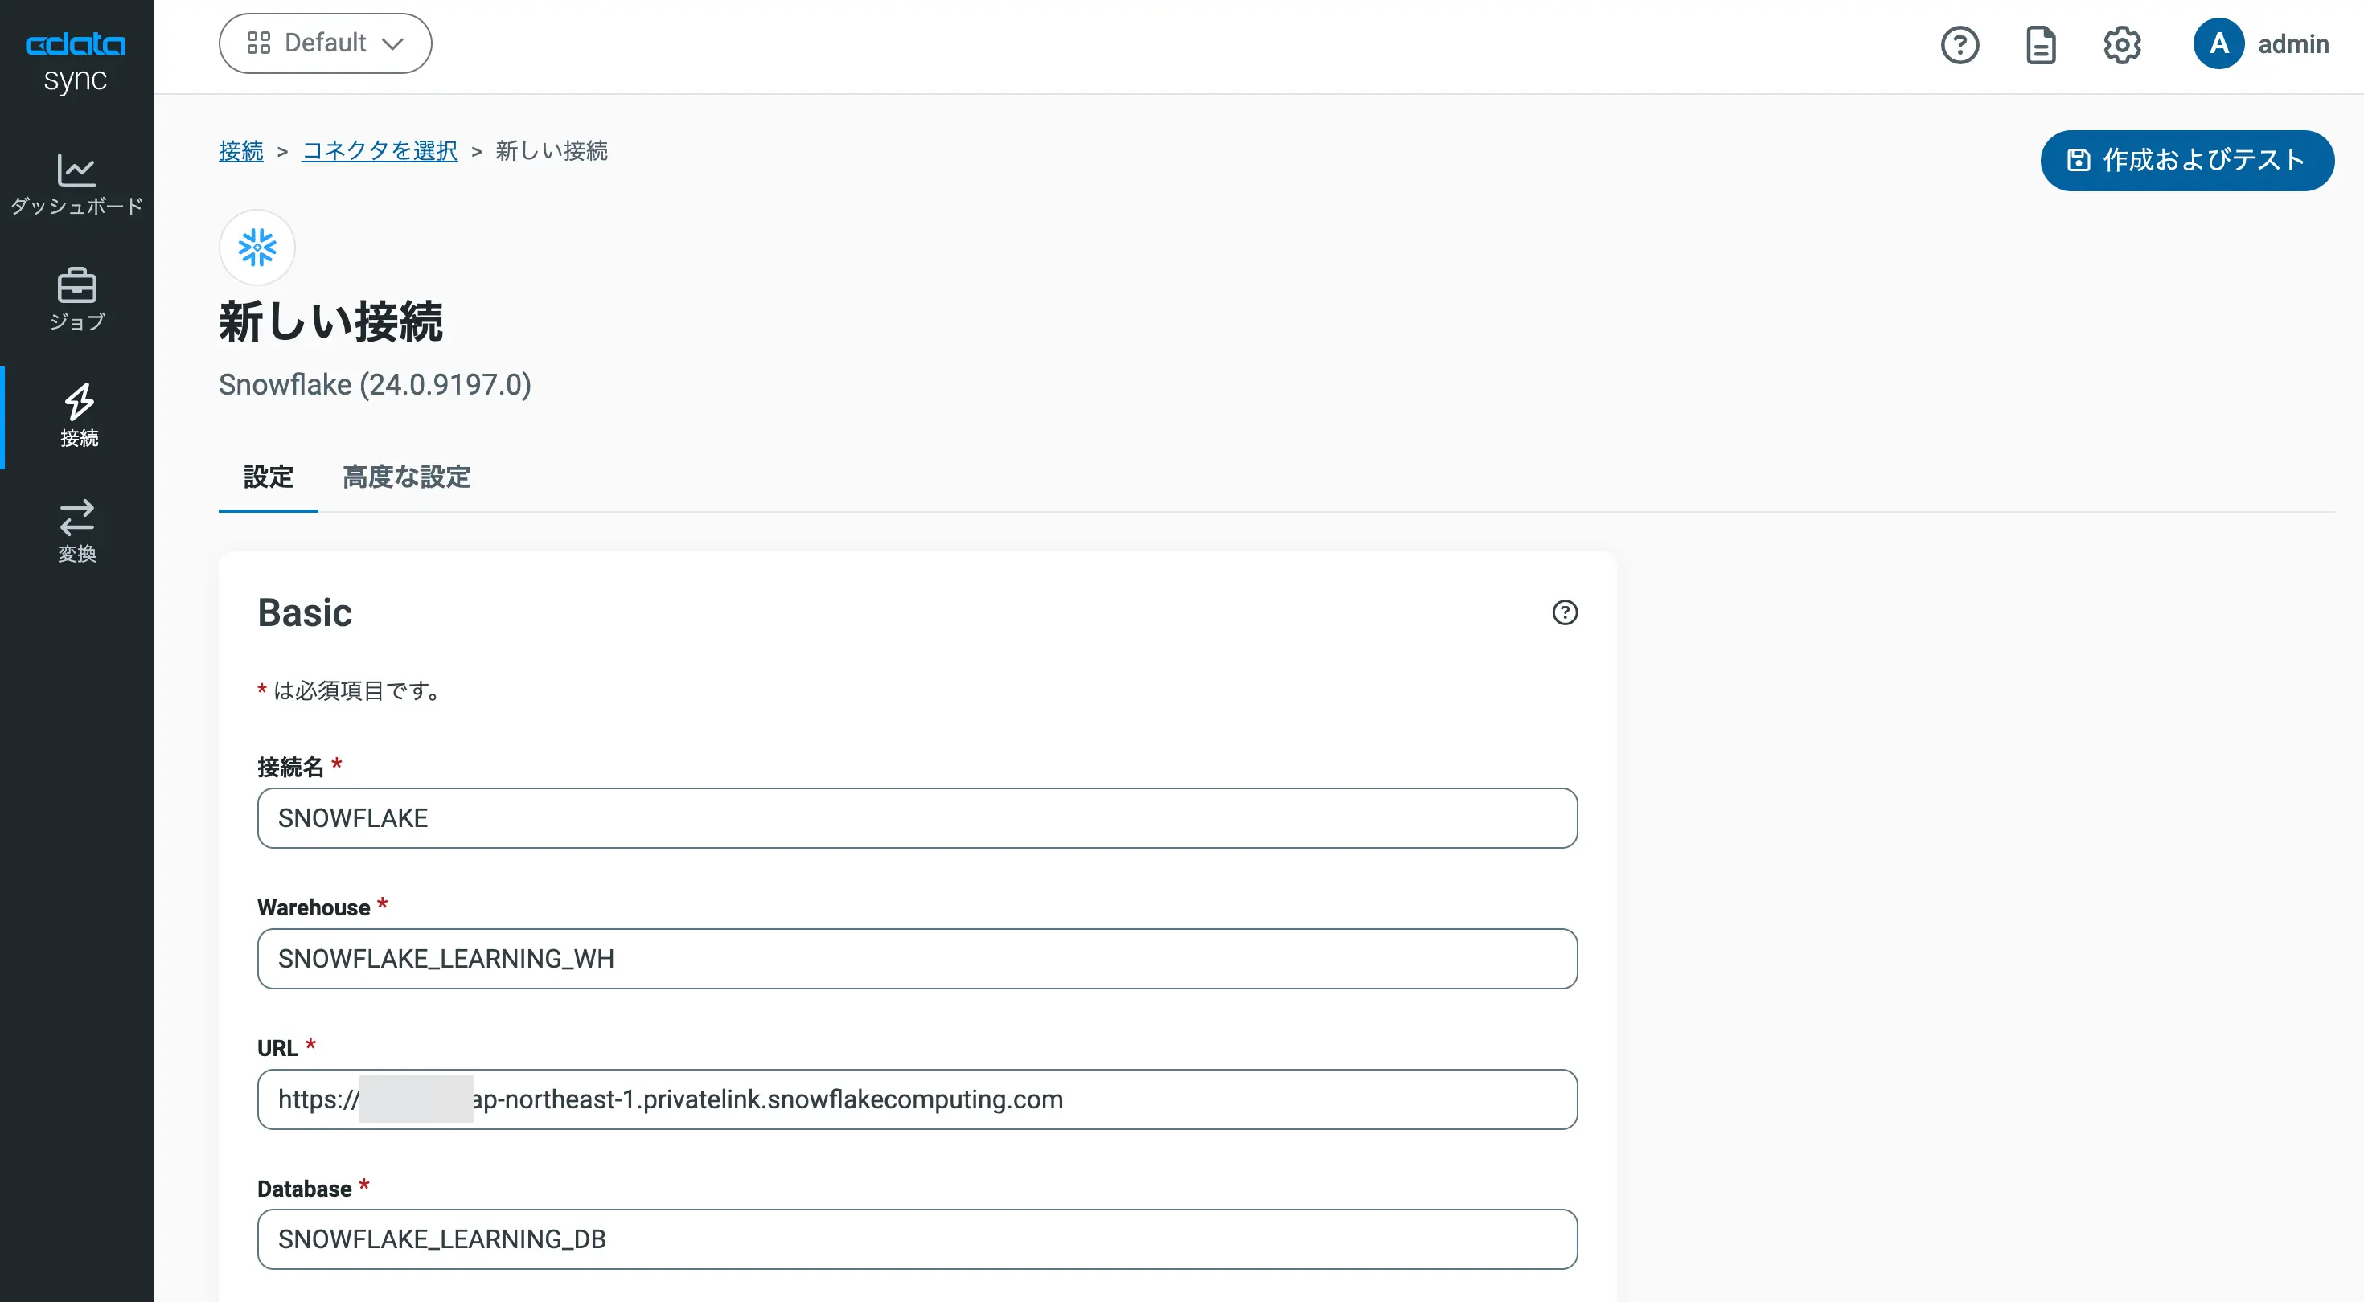Open the documentation icon in the top bar

(x=2041, y=43)
